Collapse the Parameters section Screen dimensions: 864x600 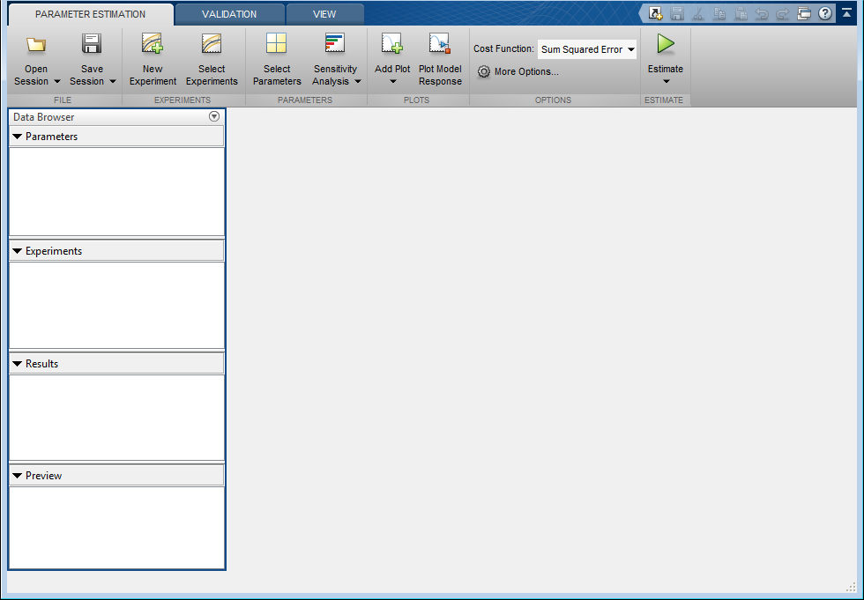(17, 137)
